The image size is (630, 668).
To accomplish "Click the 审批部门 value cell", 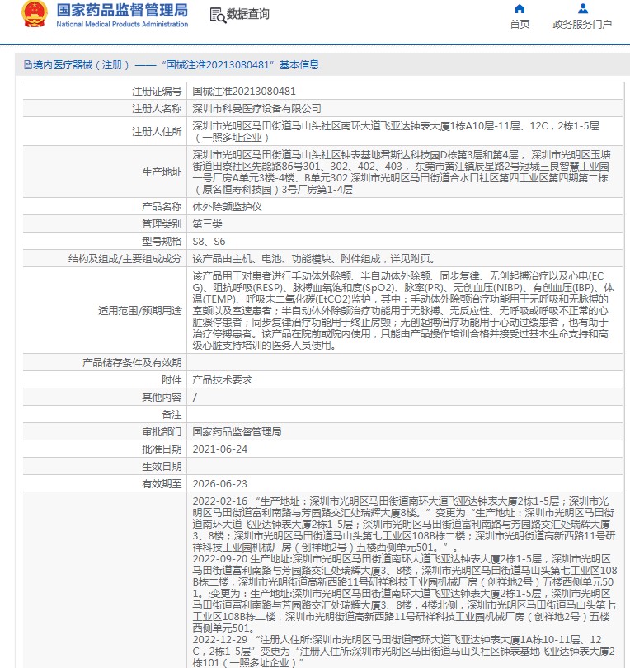I will 237,431.
